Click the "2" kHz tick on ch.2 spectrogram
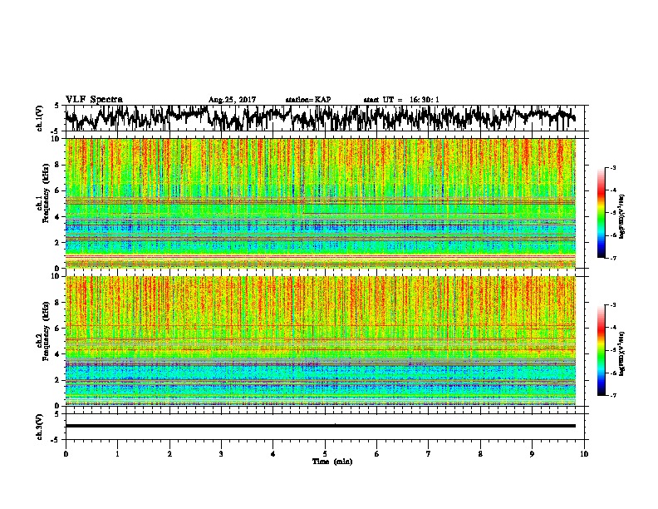 (x=57, y=380)
